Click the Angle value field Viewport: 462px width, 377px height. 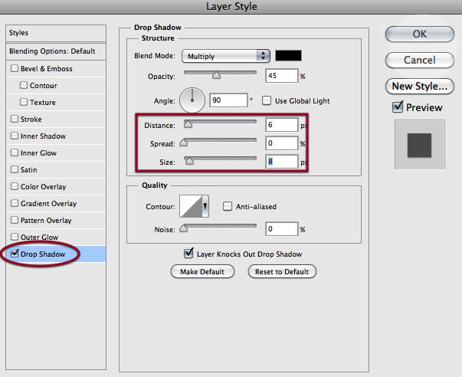pos(228,100)
